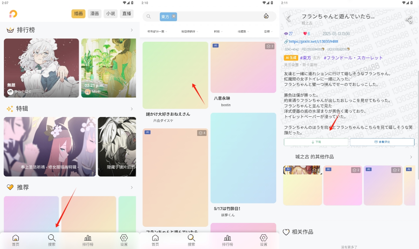Expand the 推荐 section with its chevron

(x=132, y=187)
